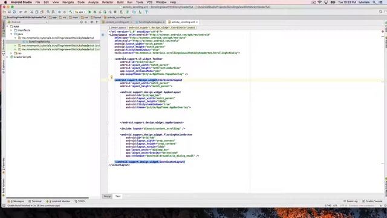The image size is (387, 218).
Task: Click the green Run app button
Action: pos(89,12)
